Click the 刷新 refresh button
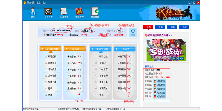 133,32
